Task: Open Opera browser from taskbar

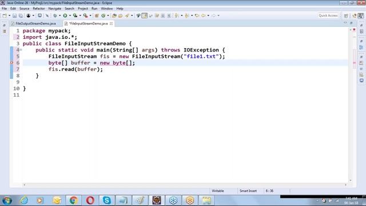Action: tap(90, 200)
